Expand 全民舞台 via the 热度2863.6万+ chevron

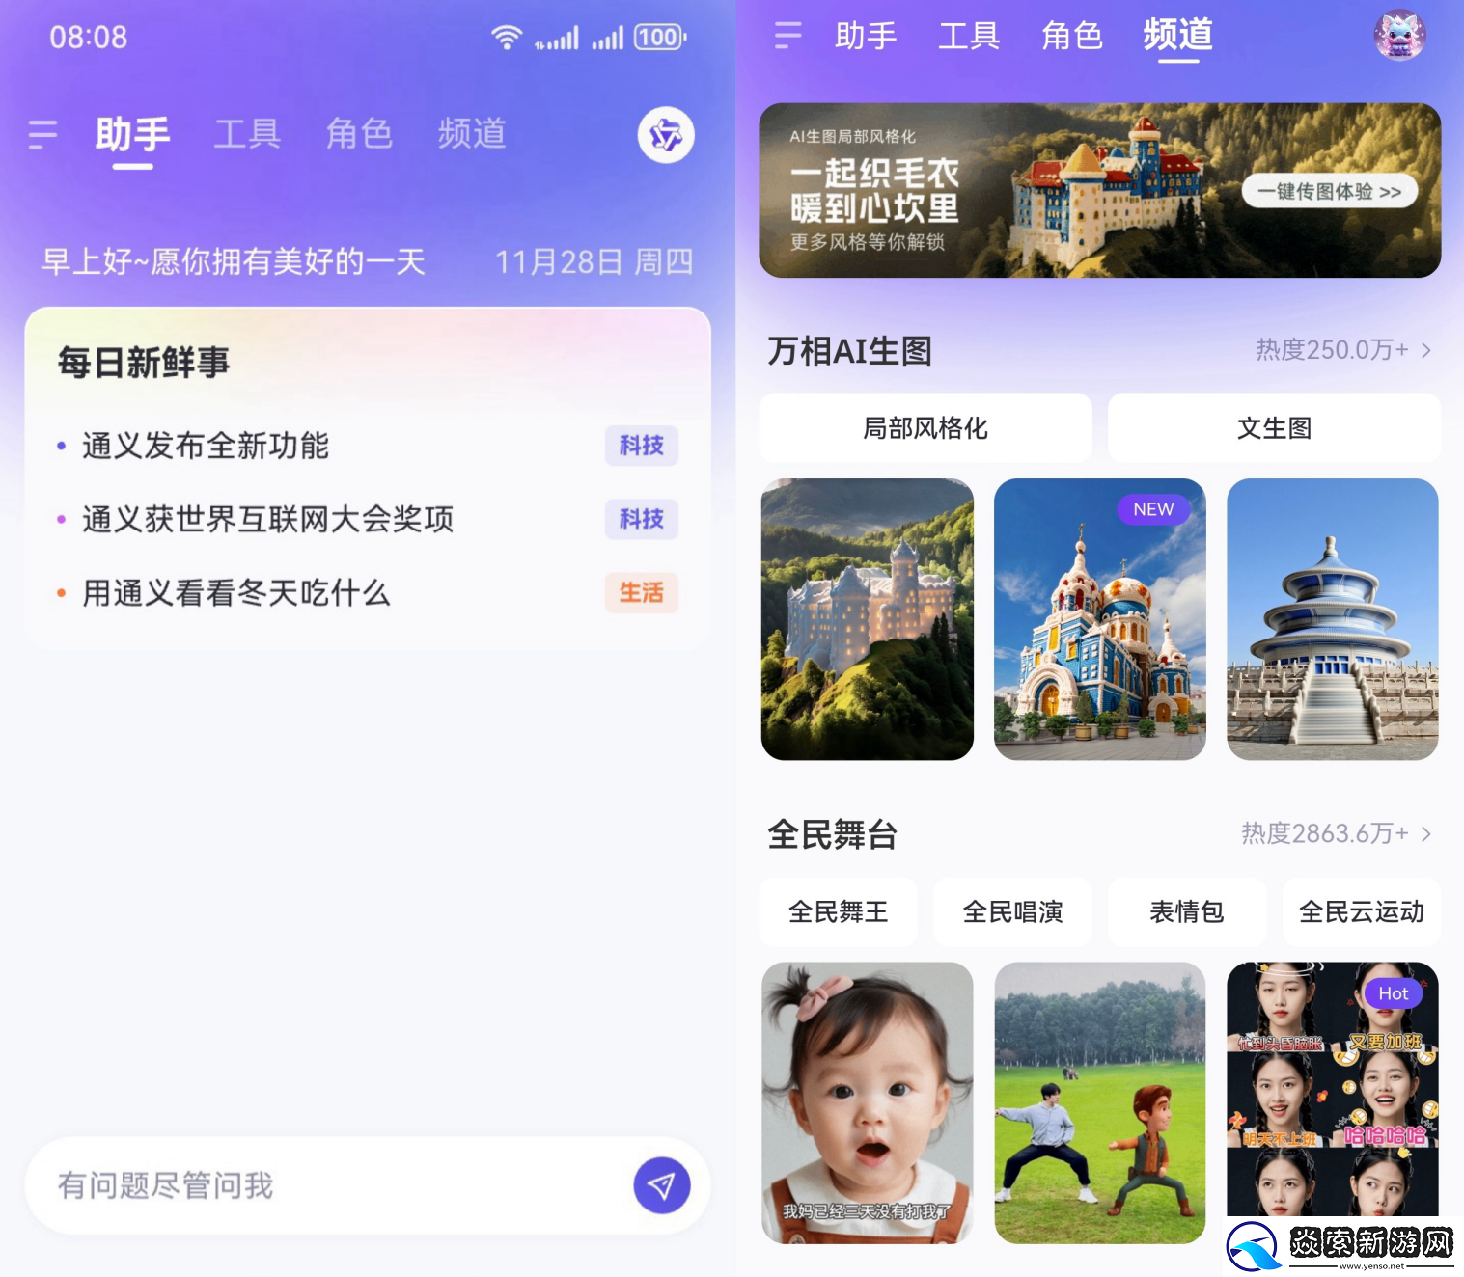pos(1424,834)
